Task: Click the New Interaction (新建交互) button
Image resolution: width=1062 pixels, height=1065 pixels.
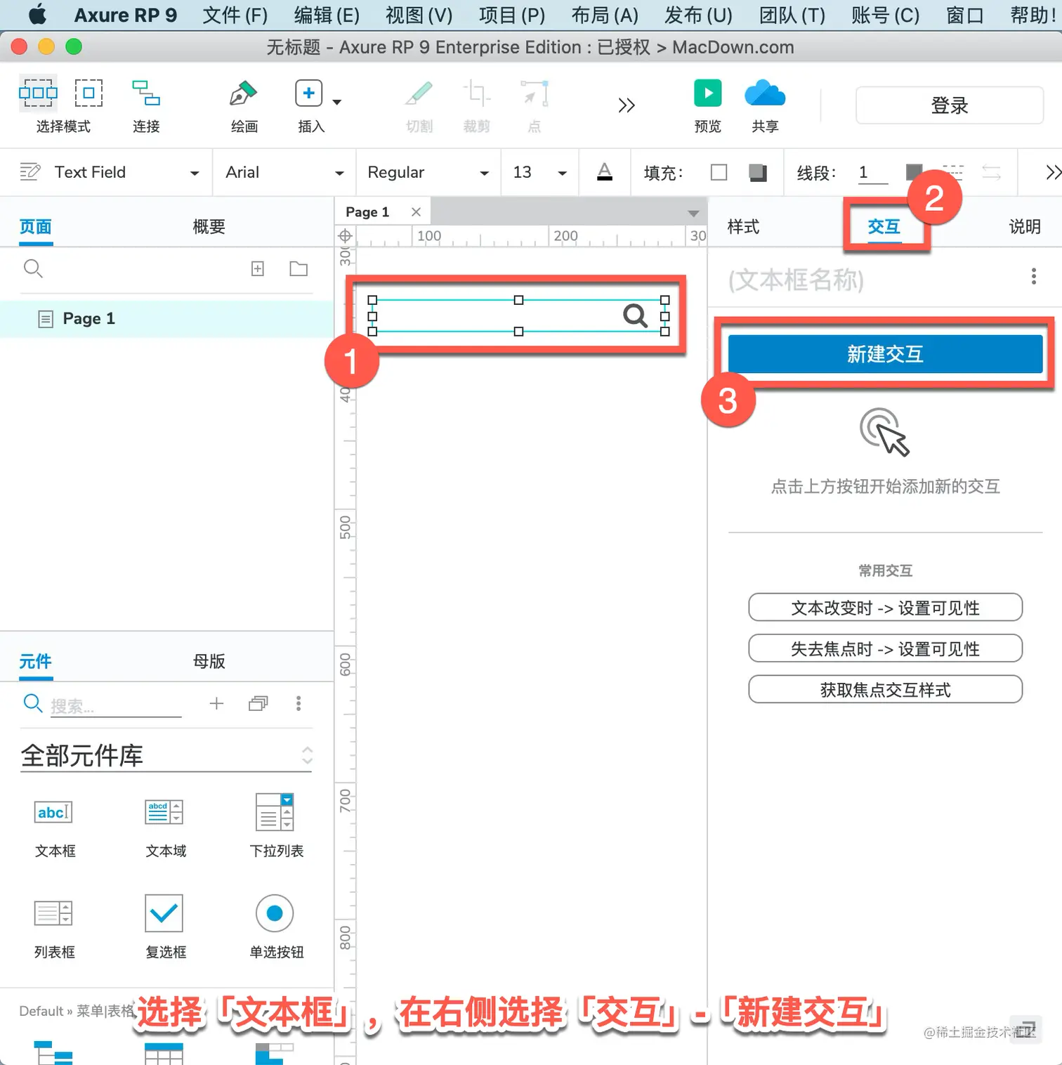Action: pos(885,354)
